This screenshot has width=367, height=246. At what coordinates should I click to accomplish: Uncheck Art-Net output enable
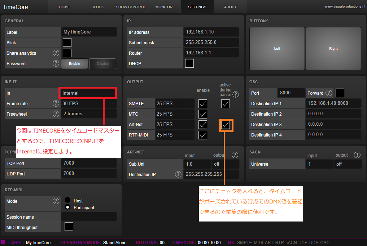[x=203, y=125]
